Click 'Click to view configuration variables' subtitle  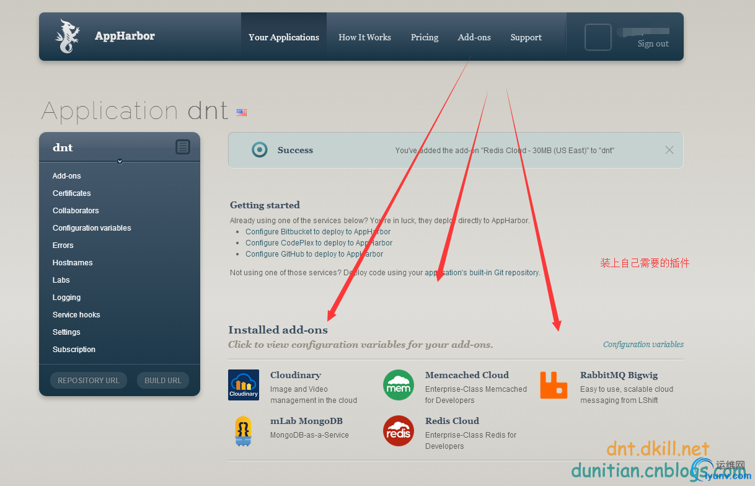point(361,345)
